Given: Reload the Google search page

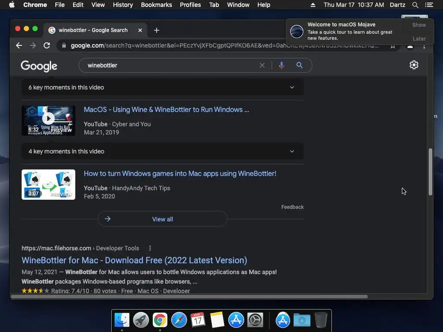Looking at the screenshot, I should 47,45.
